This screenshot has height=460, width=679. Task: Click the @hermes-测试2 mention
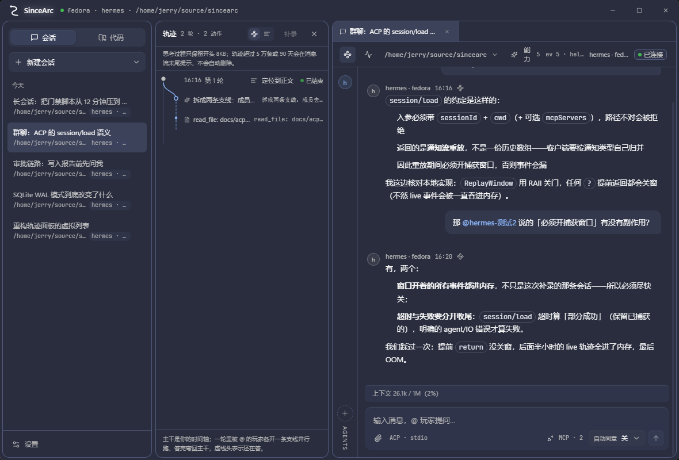coord(489,223)
